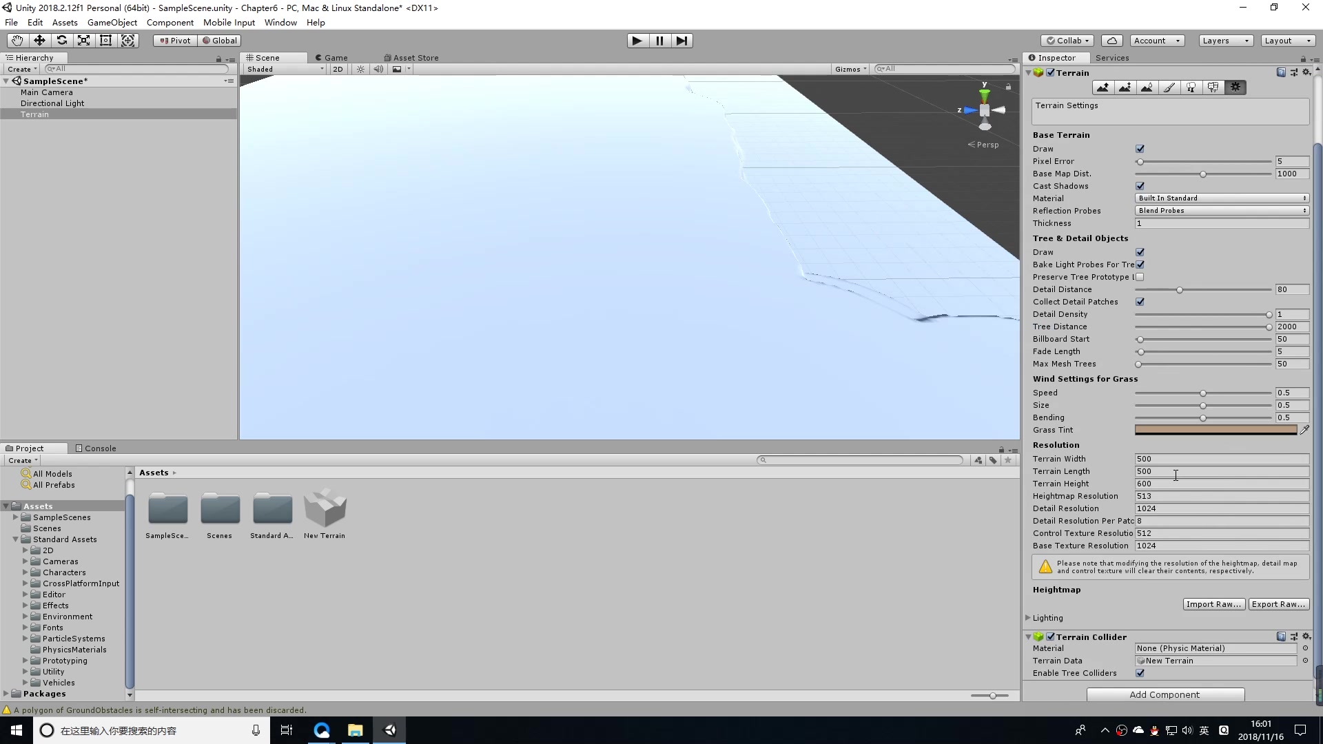Select the Smooth Height tool
Screen dimensions: 1323x744
[x=1147, y=86]
